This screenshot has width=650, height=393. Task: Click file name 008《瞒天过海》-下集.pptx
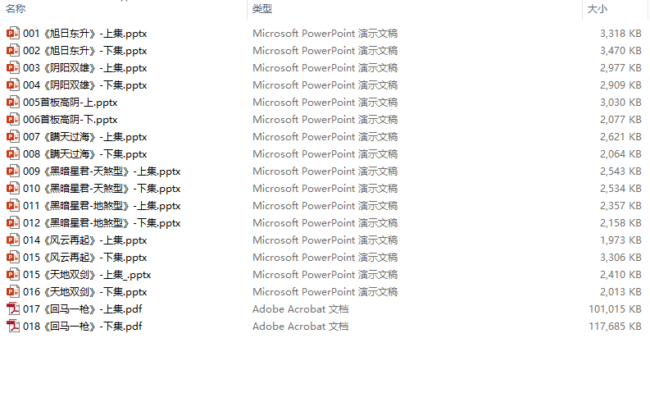pyautogui.click(x=85, y=154)
